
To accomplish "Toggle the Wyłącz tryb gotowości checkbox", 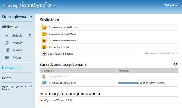I will click(x=30, y=86).
